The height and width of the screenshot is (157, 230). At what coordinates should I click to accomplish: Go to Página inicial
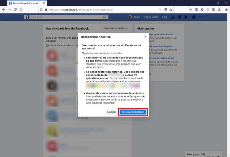(151, 17)
